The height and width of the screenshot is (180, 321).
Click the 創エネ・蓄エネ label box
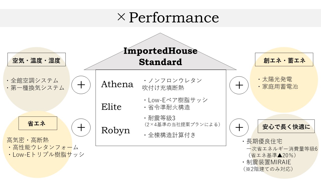(284, 59)
